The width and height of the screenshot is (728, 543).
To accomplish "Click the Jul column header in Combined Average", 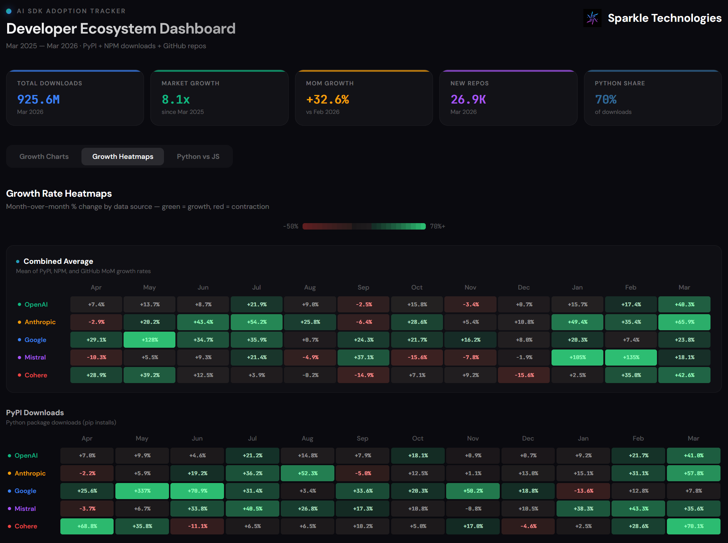I will point(256,287).
